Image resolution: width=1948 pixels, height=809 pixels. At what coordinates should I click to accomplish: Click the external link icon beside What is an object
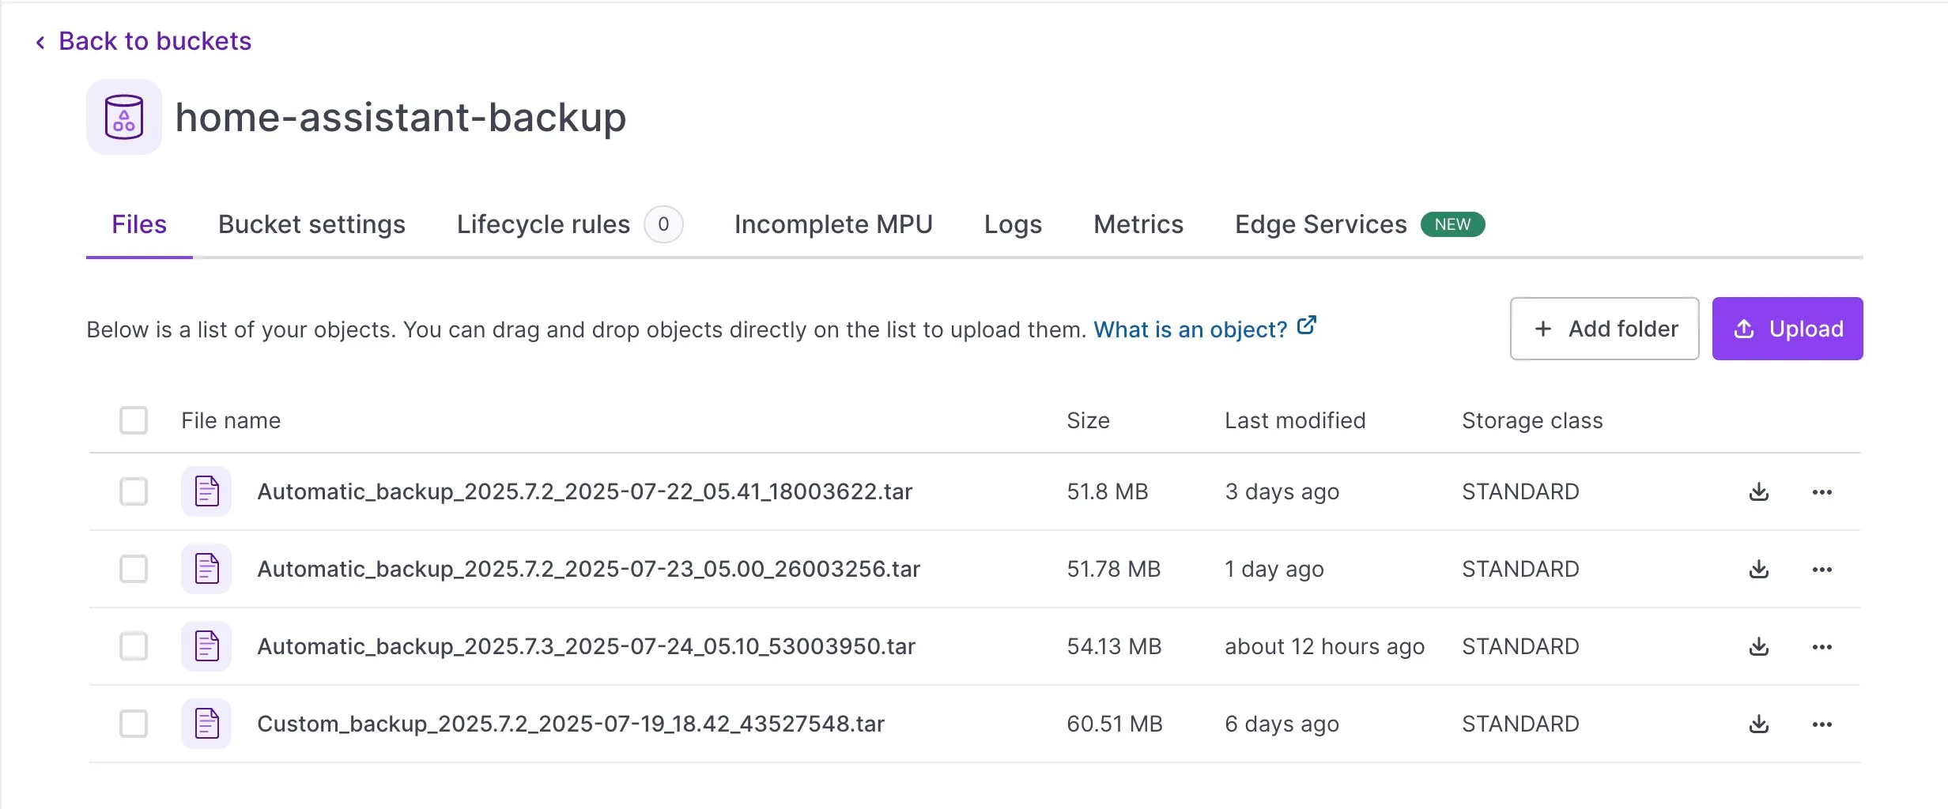click(x=1307, y=325)
